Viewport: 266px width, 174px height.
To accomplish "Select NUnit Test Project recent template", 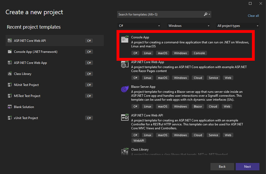I will tap(55, 85).
